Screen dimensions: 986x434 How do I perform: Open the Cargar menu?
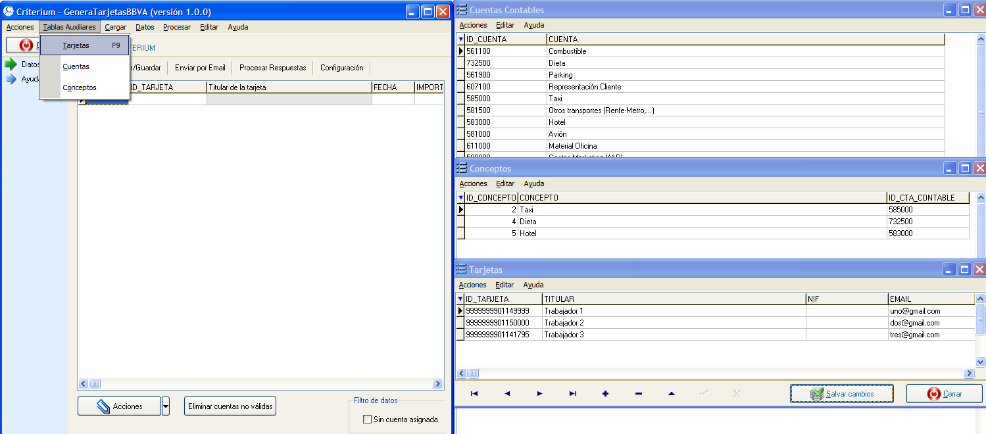point(116,27)
